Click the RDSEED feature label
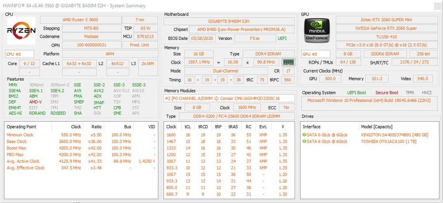Image resolution: width=443 pixels, height=203 pixels. [x=58, y=113]
